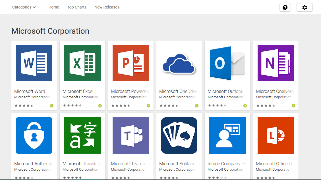This screenshot has height=180, width=321.
Task: Open the Intune Company Portal icon
Action: [x=227, y=135]
